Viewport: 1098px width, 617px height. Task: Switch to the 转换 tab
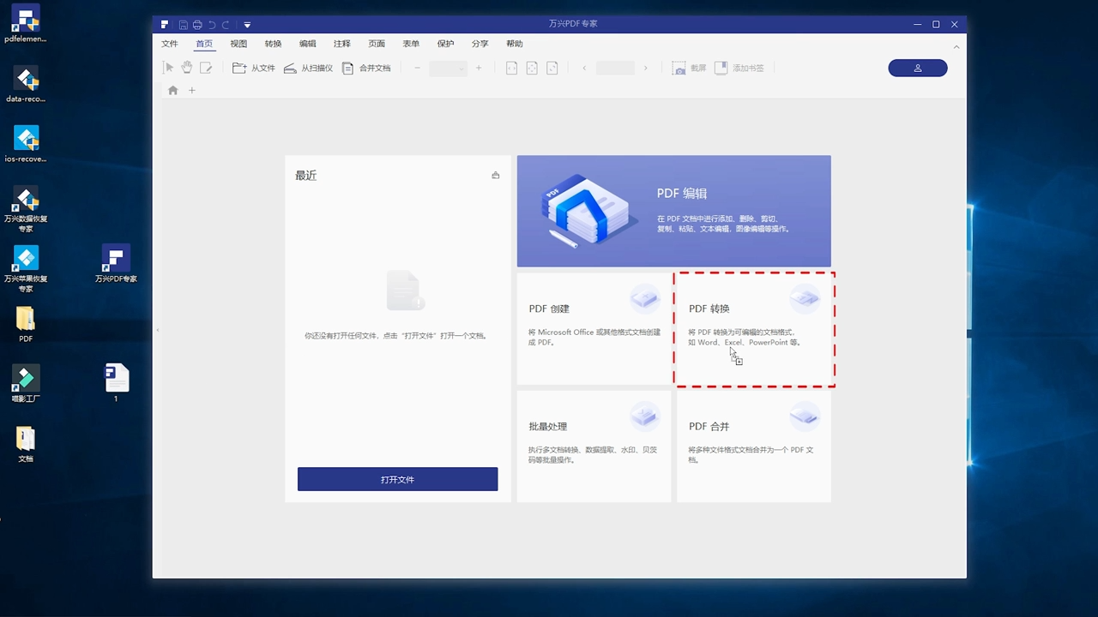[273, 44]
